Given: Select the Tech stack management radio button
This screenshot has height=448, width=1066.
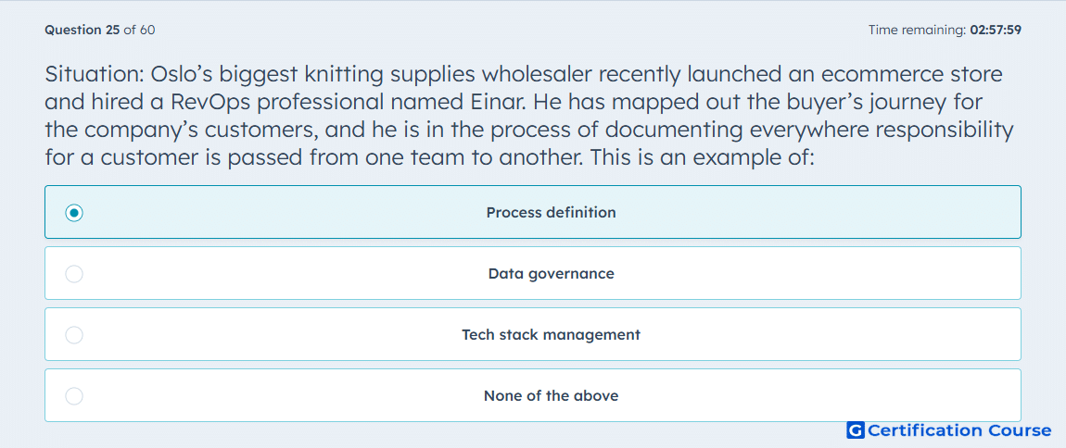Looking at the screenshot, I should tap(74, 335).
